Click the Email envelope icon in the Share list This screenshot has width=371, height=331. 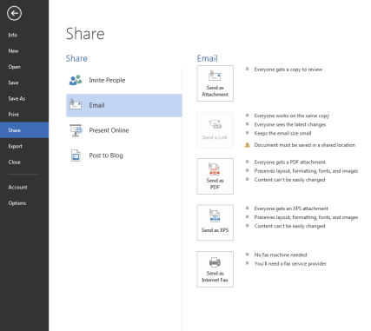(x=76, y=105)
